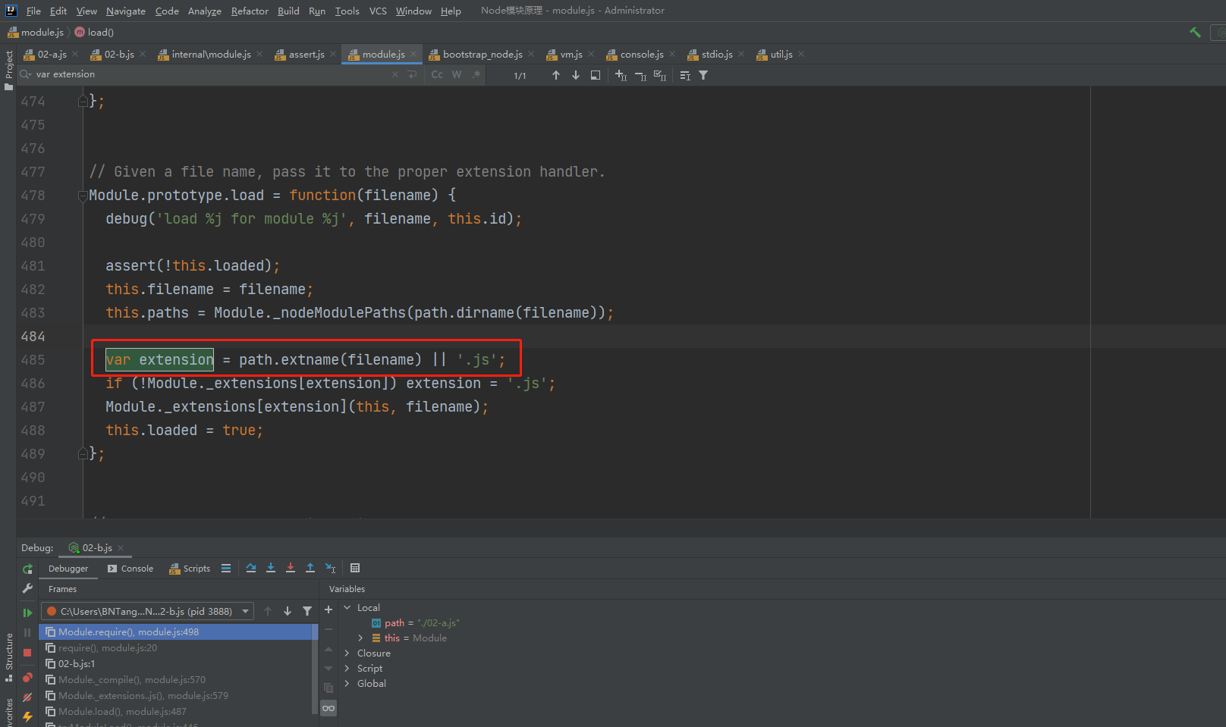
Task: Open the console.js editor tab
Action: 640,55
